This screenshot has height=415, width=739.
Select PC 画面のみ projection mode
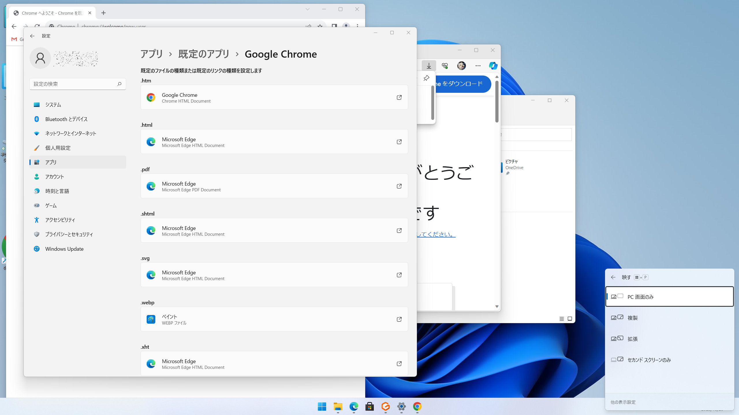[x=669, y=297]
